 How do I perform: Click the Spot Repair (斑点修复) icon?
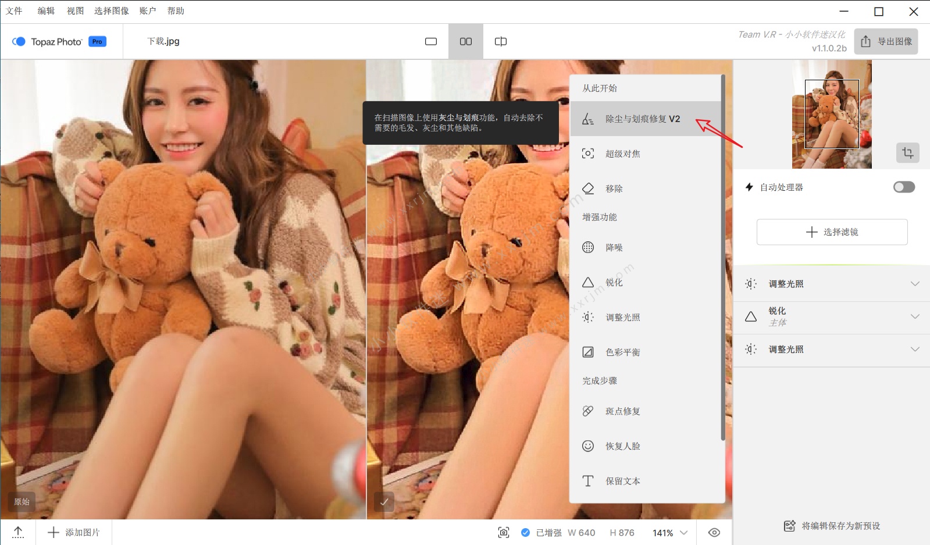pos(588,411)
